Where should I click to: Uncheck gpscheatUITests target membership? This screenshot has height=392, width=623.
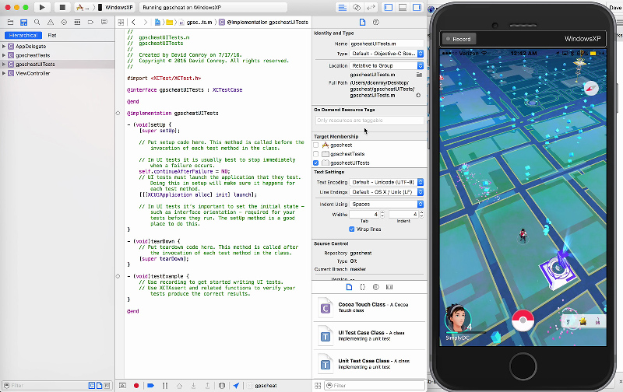(316, 163)
